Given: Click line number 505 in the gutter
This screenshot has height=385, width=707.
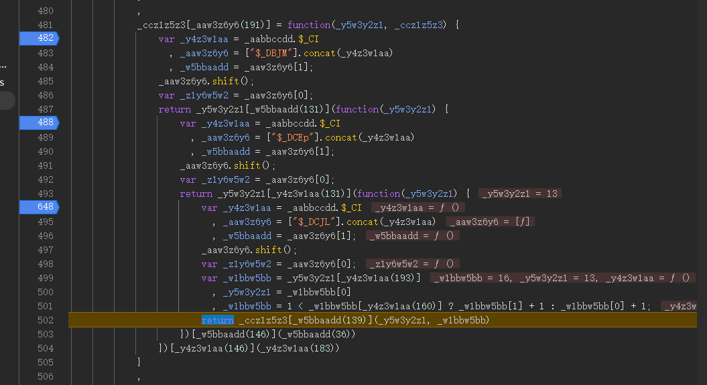Looking at the screenshot, I should (x=45, y=362).
